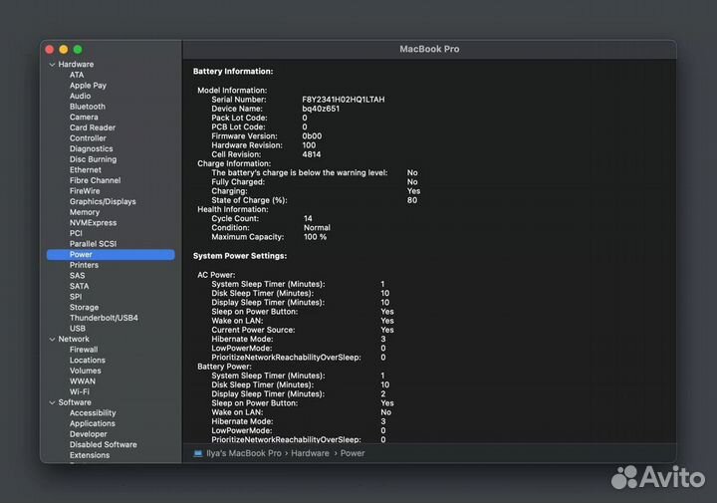Collapse the Hardware section chevron
This screenshot has width=717, height=503.
[x=52, y=65]
